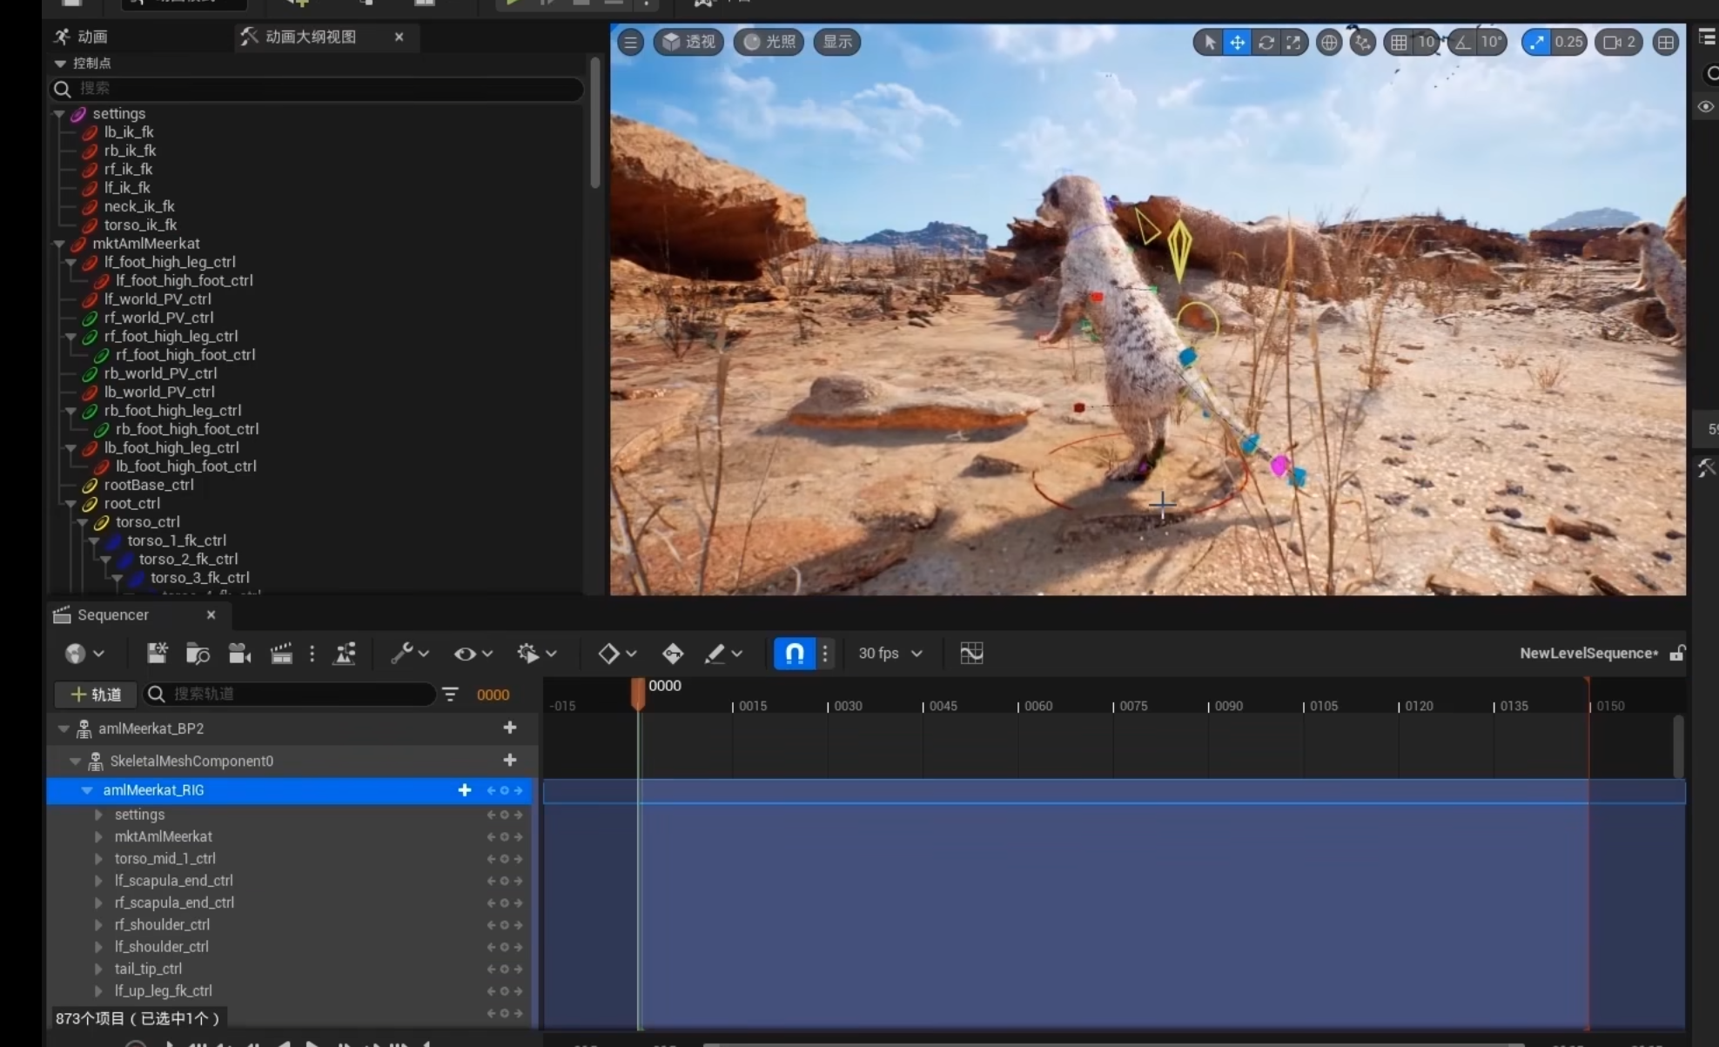1719x1047 pixels.
Task: Toggle grid snapping in the viewport
Action: (x=1398, y=42)
